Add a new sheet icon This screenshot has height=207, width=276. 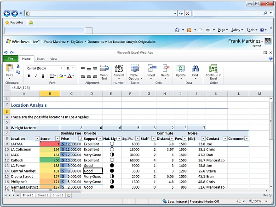pyautogui.click(x=69, y=195)
